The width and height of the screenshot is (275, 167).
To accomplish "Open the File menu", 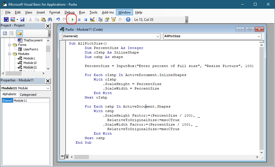I will pyautogui.click(x=8, y=12).
